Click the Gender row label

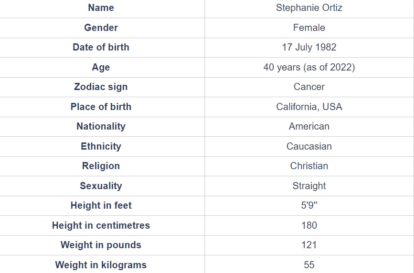coord(101,28)
